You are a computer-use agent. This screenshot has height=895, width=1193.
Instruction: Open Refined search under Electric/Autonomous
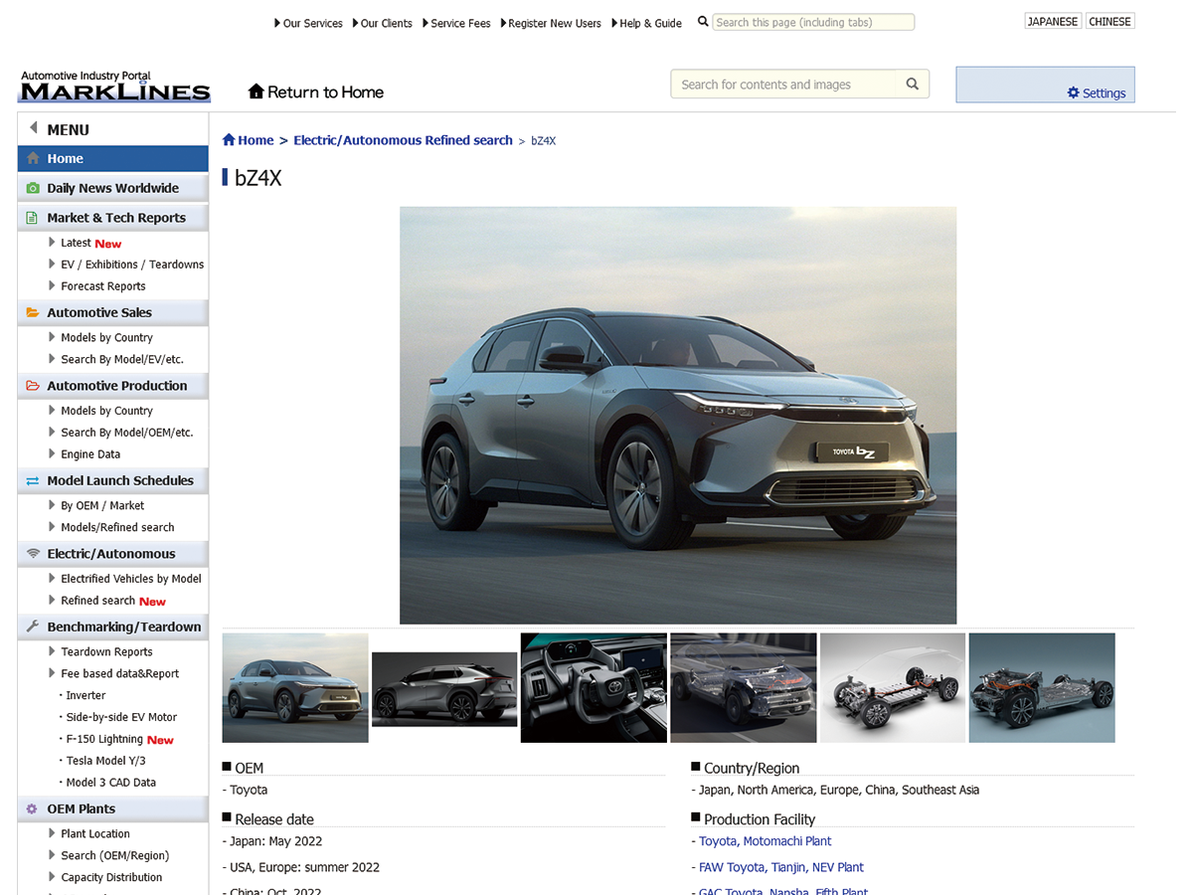(97, 601)
